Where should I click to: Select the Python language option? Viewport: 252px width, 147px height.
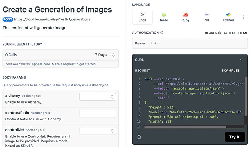click(228, 17)
